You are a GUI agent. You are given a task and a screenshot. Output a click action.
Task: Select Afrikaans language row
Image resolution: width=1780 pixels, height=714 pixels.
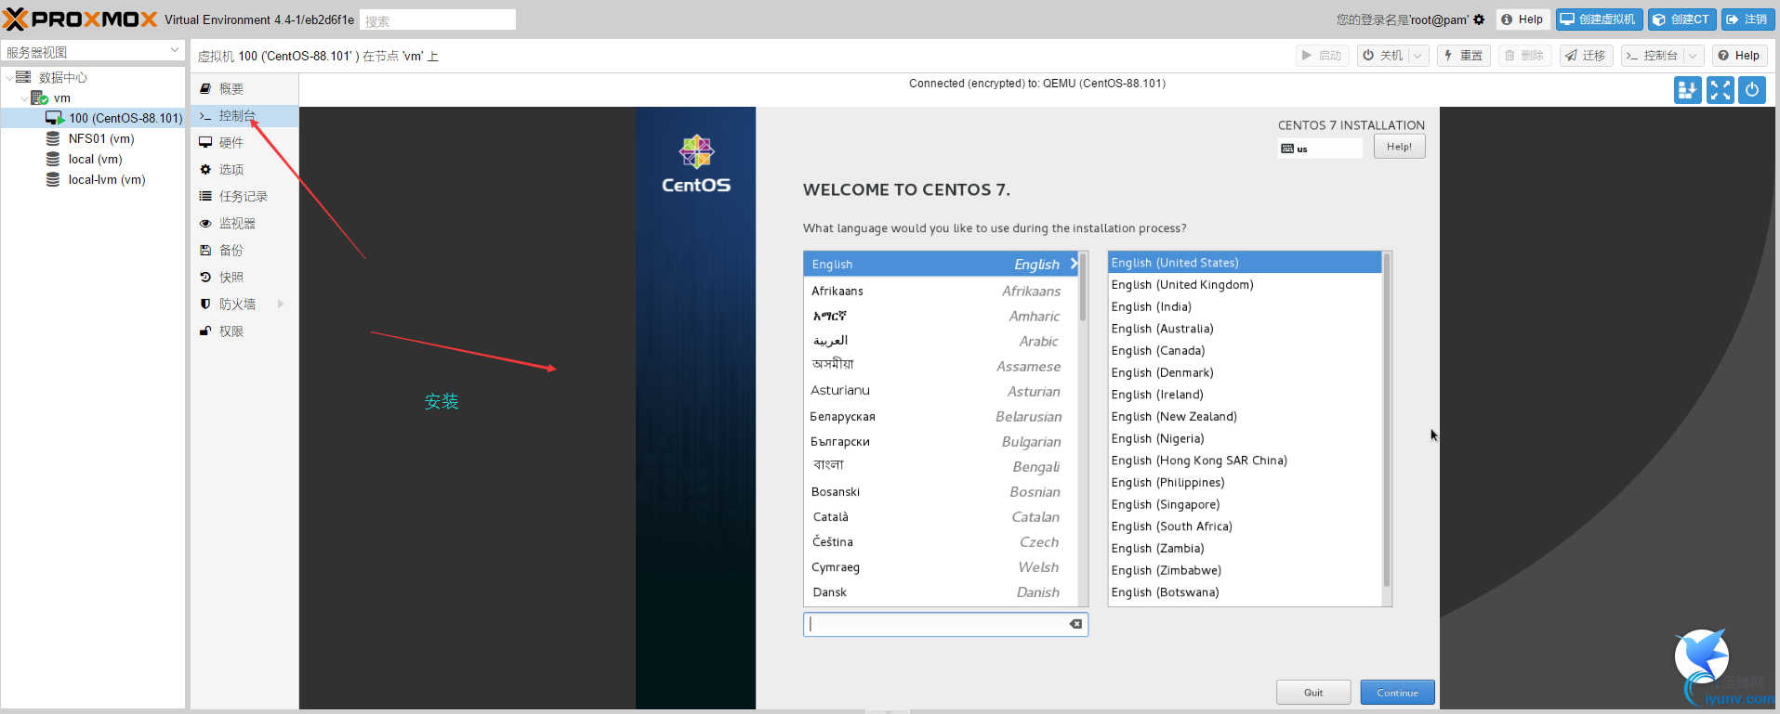(x=940, y=291)
